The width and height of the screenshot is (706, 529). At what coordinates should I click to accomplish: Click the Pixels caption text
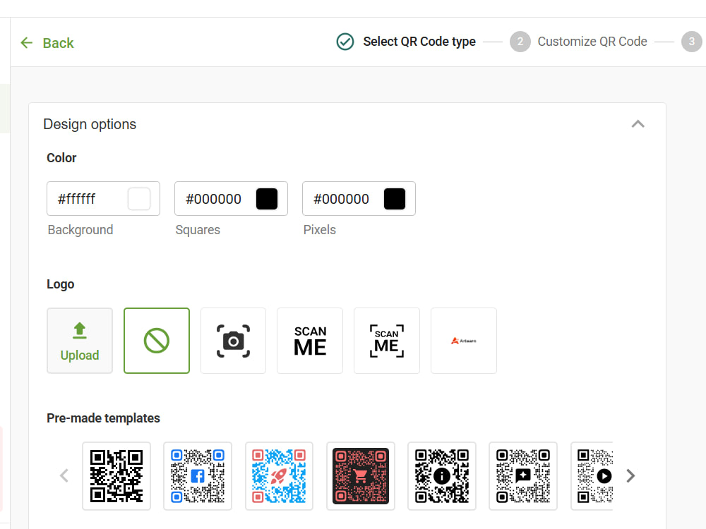(x=320, y=230)
